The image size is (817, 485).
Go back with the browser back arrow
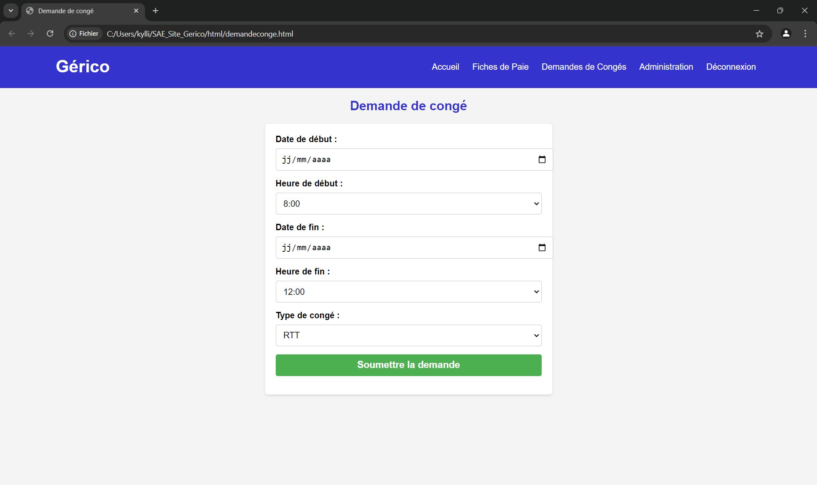coord(12,34)
